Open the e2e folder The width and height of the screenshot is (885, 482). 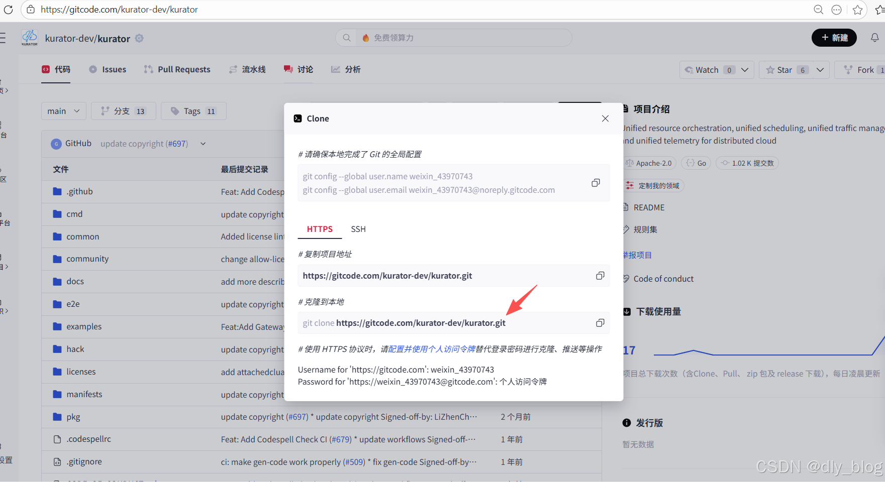tap(73, 304)
